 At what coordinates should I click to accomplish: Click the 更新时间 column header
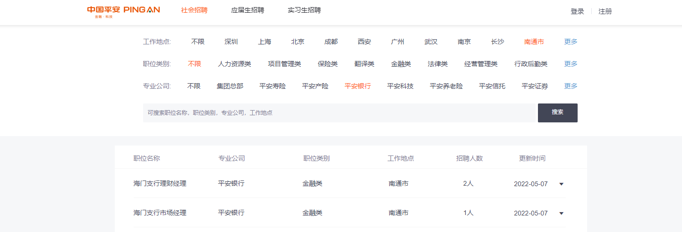pos(532,158)
